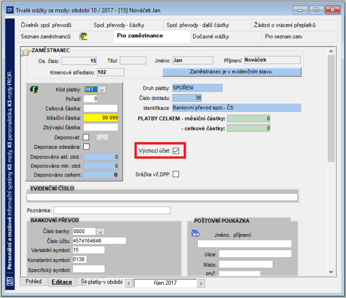Viewport: 346px width, 298px height.
Task: Click the BANKOVNÍ PŘEVOD section heading
Action: [x=55, y=221]
